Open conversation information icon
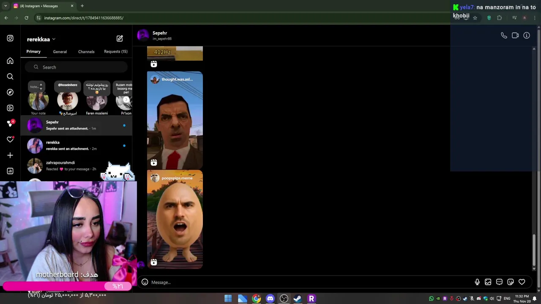 [x=527, y=35]
